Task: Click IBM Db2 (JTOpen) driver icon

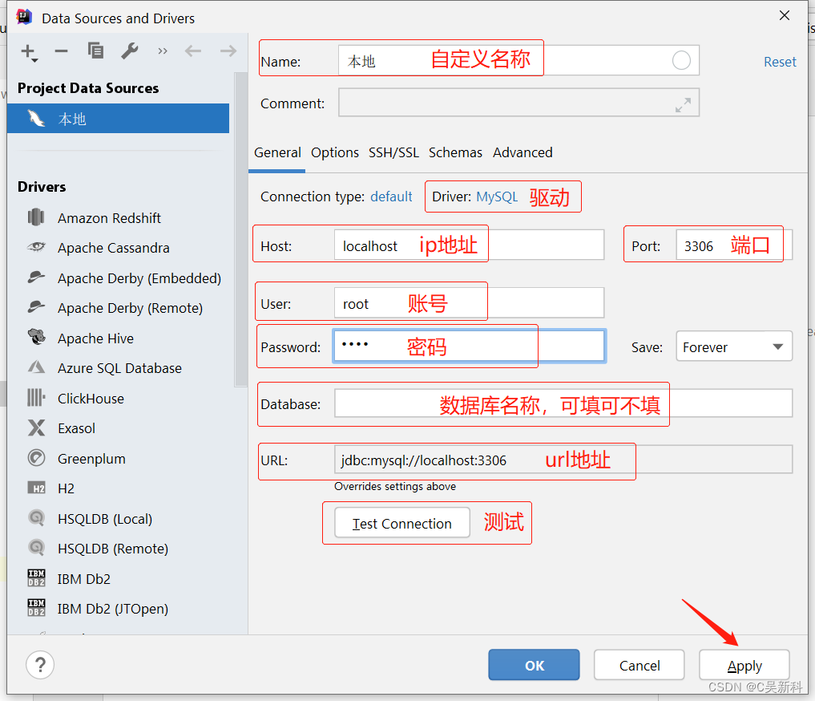Action: coord(36,607)
